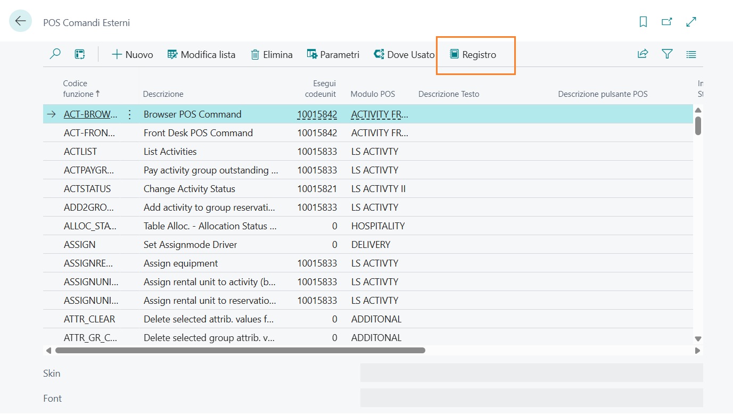Click the vertical scrollbar up arrow
The width and height of the screenshot is (733, 415).
point(698,110)
